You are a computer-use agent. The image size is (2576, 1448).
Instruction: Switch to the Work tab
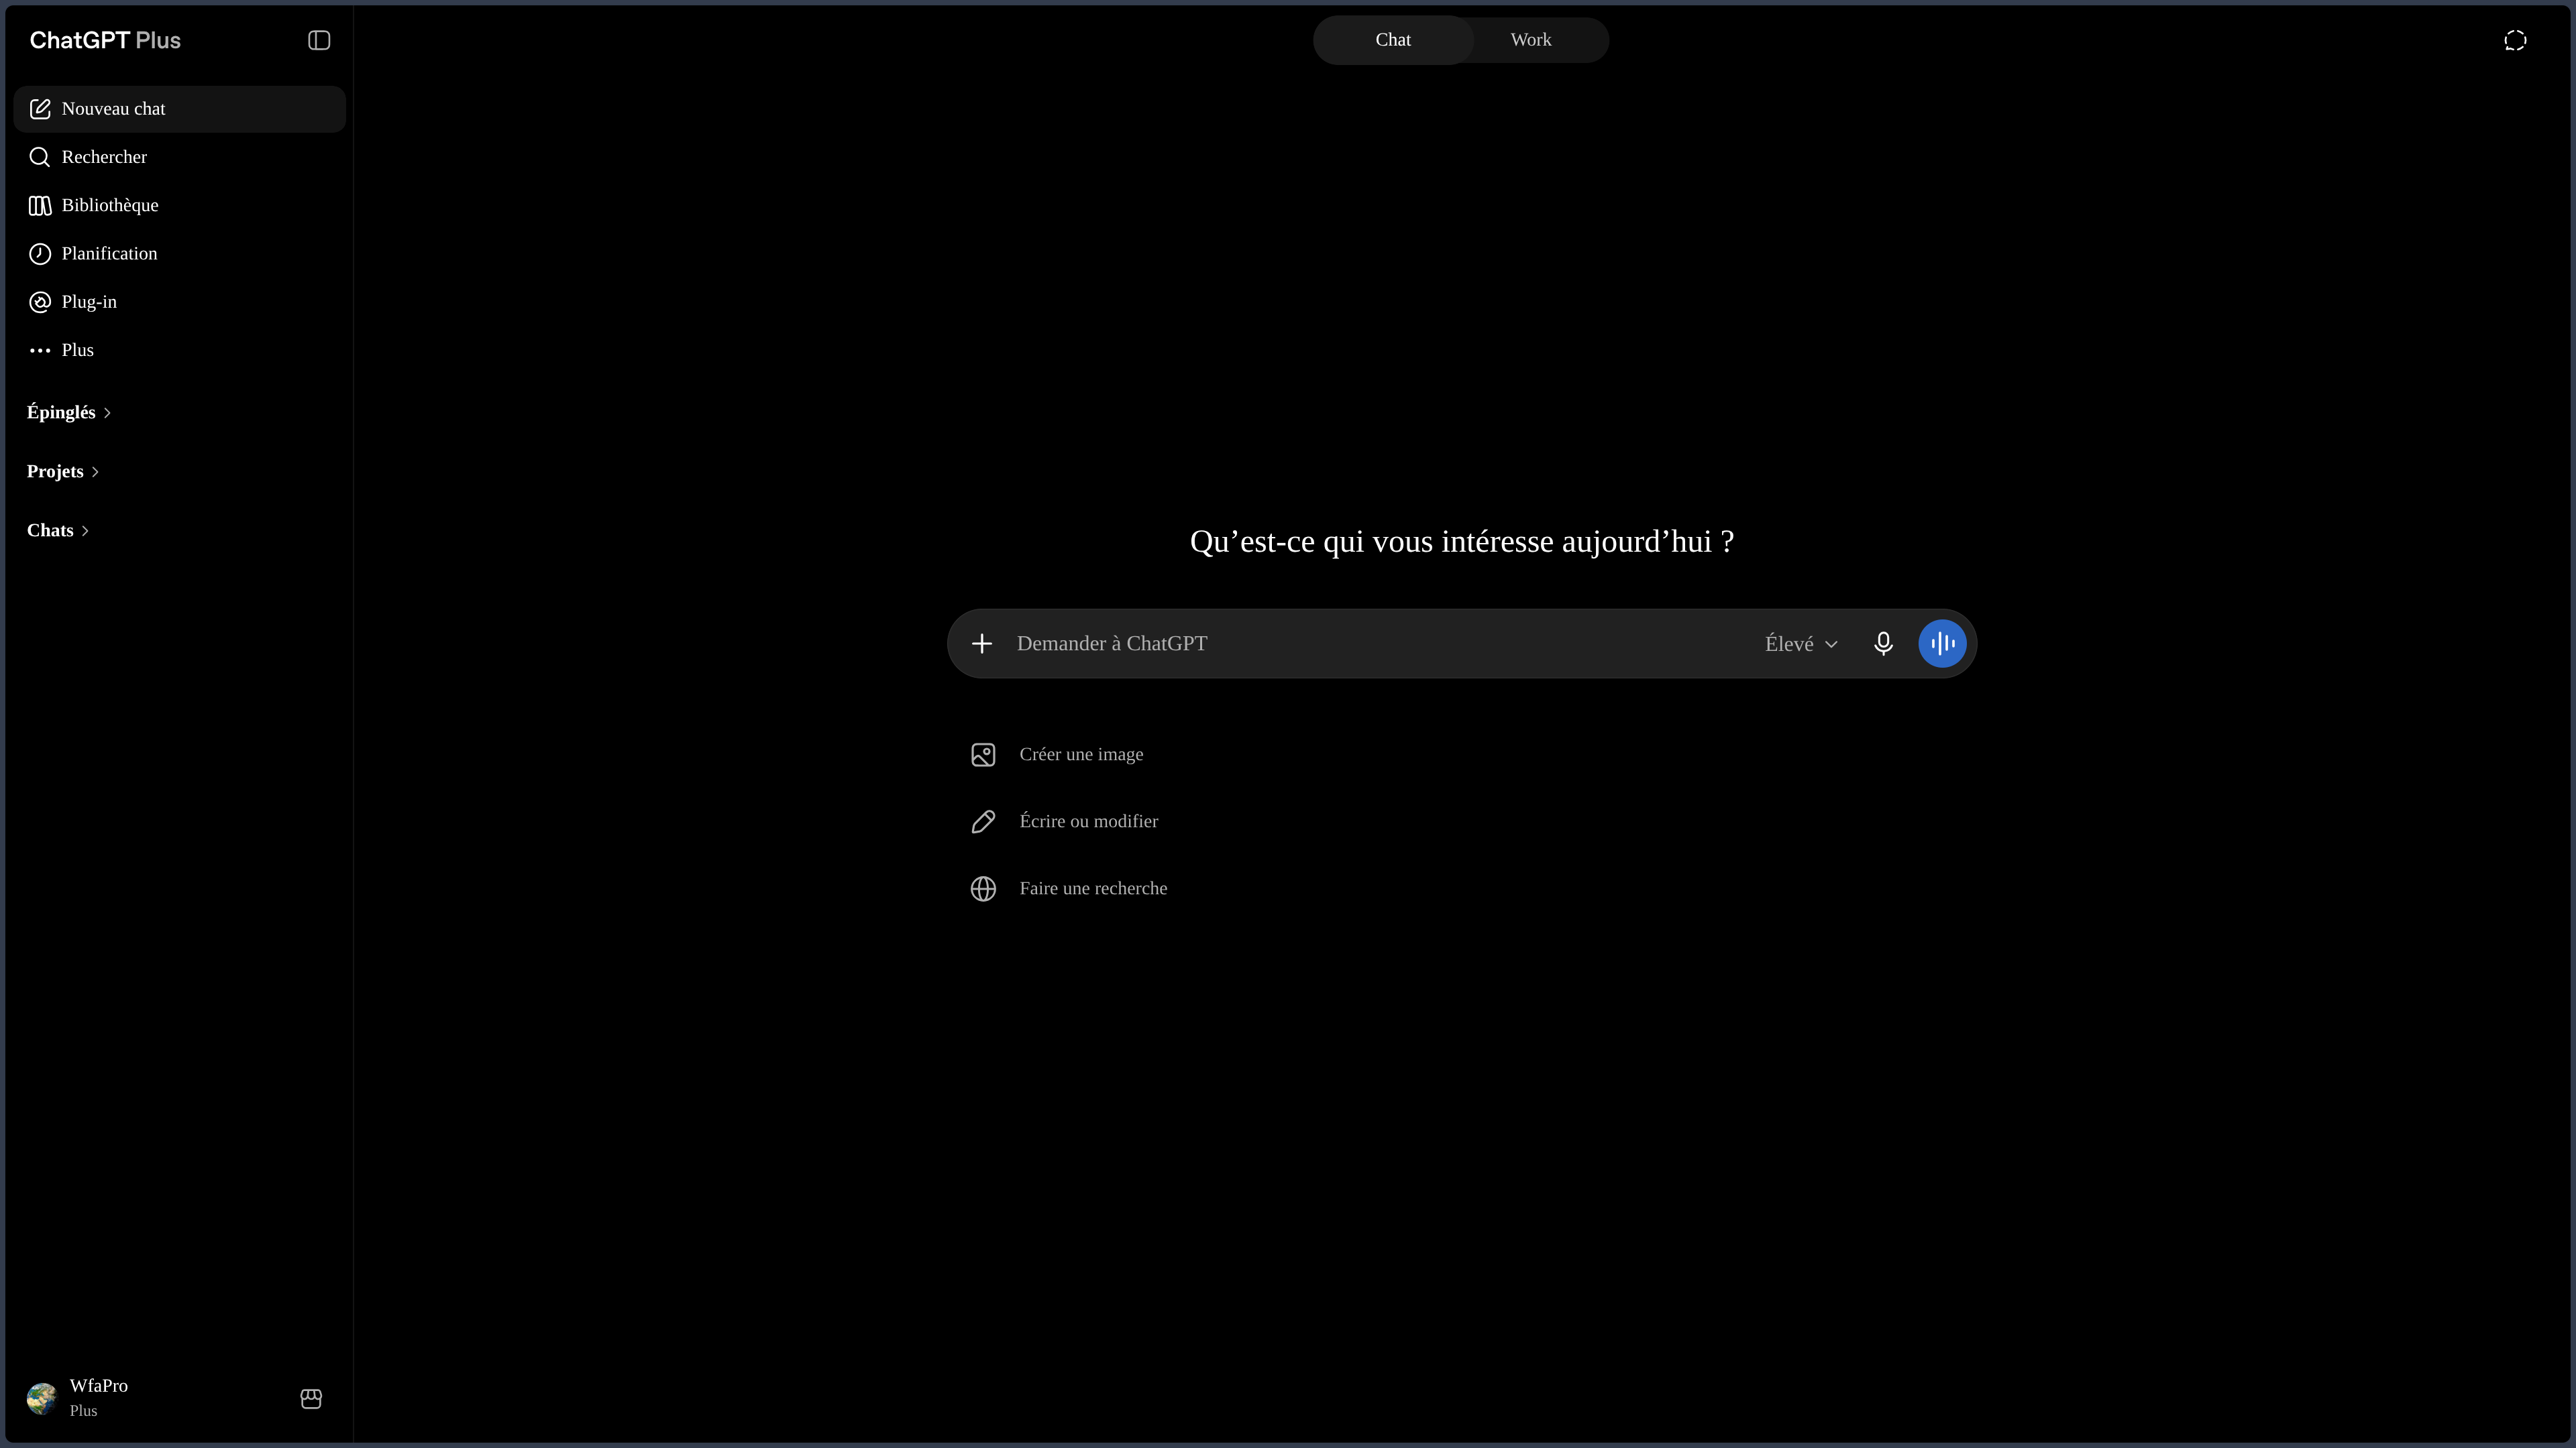click(x=1531, y=40)
